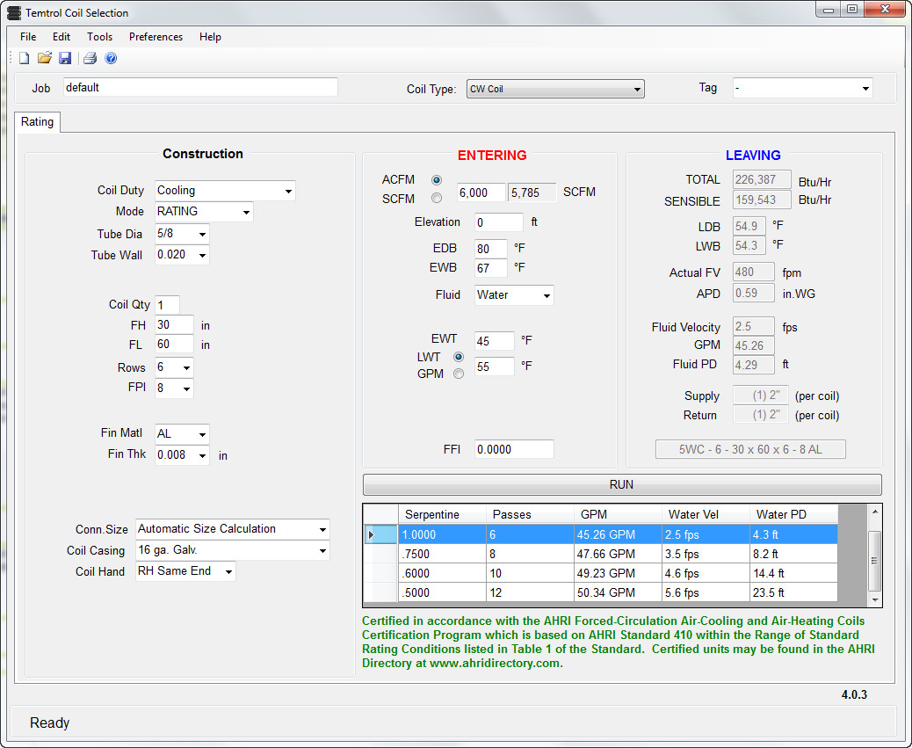Image resolution: width=912 pixels, height=748 pixels.
Task: Switch airflow entry to SCFM
Action: [437, 198]
